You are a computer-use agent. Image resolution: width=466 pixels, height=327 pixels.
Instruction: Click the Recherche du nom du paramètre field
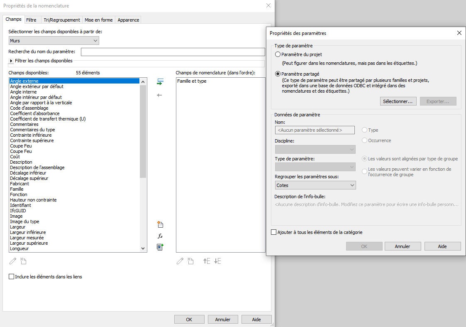173,52
